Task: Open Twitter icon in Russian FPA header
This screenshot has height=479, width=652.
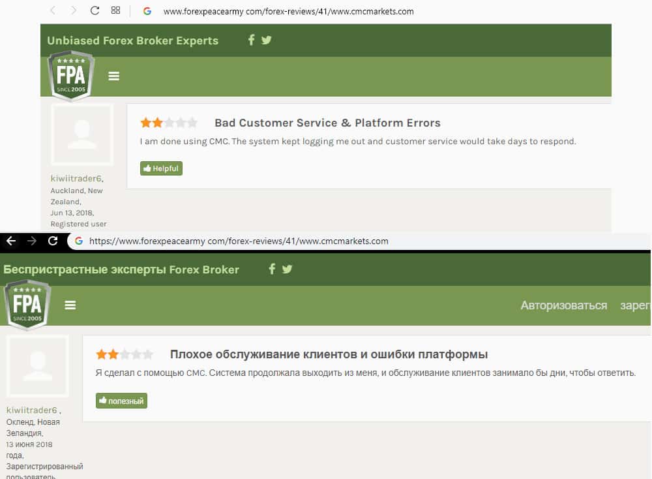Action: coord(287,269)
